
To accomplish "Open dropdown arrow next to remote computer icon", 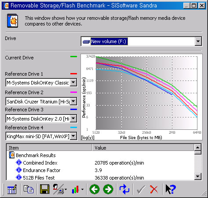I will point(66,189).
